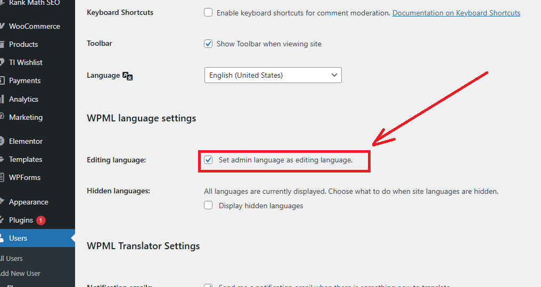Click the 'Toolbar' row label

click(100, 43)
